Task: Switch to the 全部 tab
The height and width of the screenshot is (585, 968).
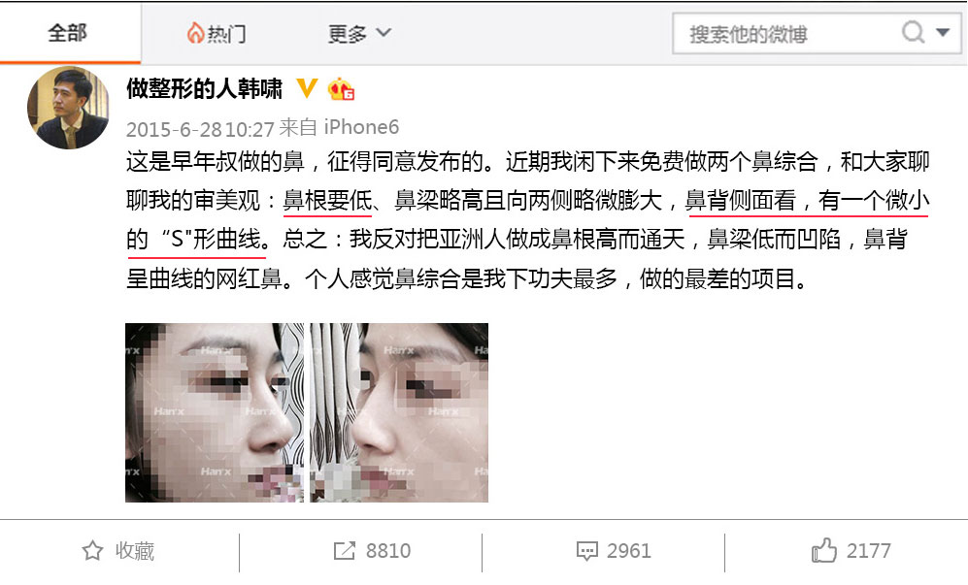Action: 67,33
